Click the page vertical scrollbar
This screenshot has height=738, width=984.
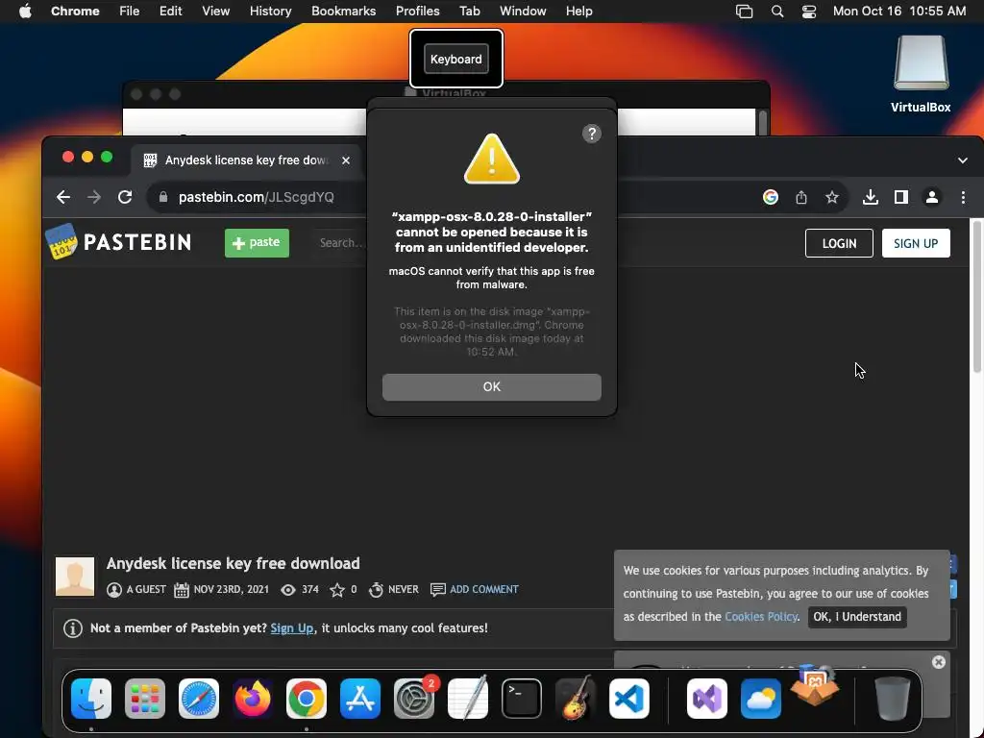(977, 296)
